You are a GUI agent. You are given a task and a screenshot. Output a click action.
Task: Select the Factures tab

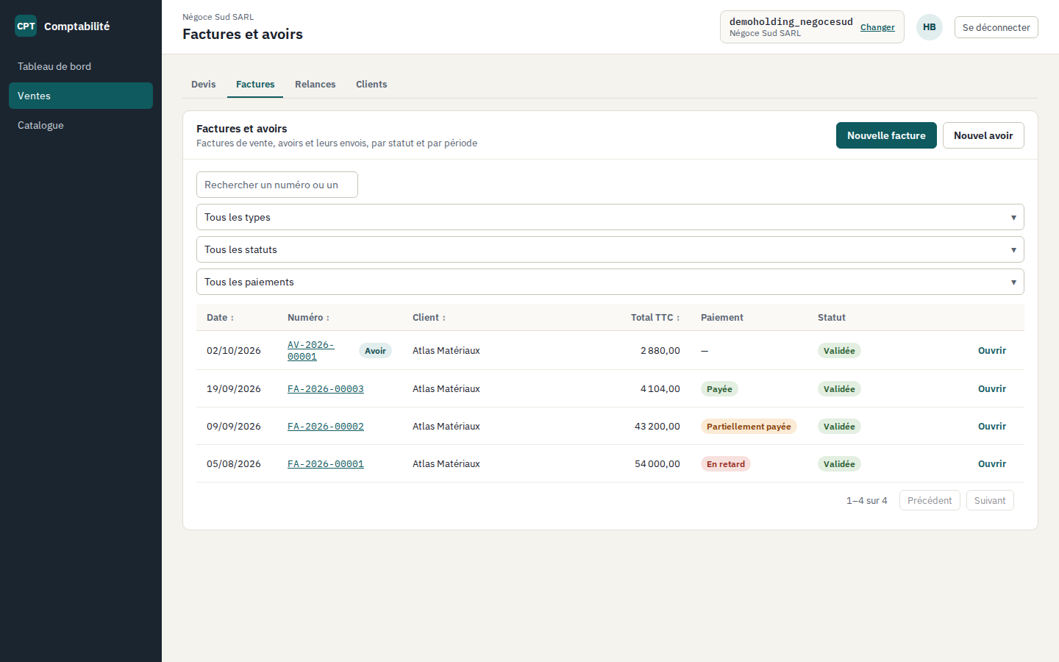click(x=255, y=85)
